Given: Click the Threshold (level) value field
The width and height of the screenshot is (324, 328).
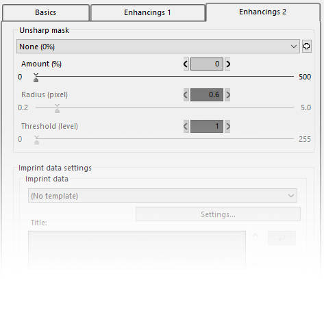Looking at the screenshot, I should point(207,126).
